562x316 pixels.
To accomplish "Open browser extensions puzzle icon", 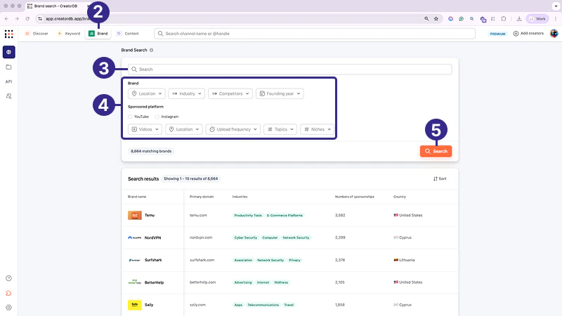I will (504, 19).
